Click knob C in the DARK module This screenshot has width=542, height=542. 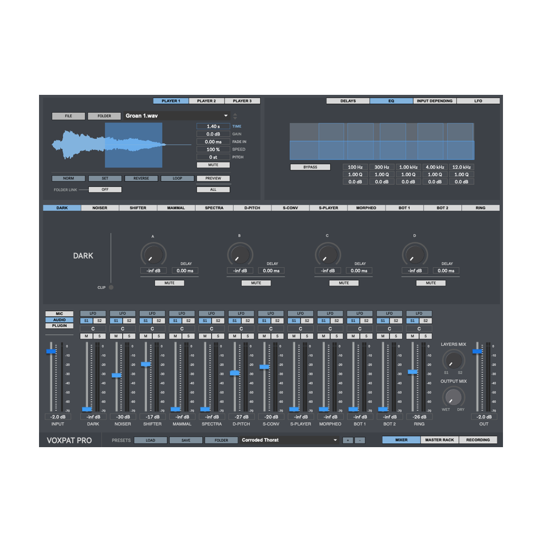[327, 253]
